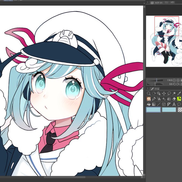The width and height of the screenshot is (182, 182).
Task: Zoom out in the Navigator panel
Action: pos(174,80)
